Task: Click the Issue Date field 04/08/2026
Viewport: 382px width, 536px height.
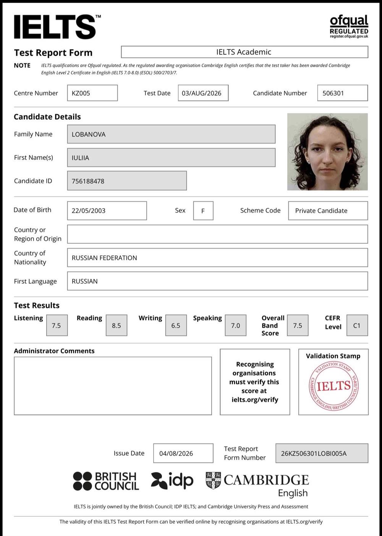Action: pyautogui.click(x=183, y=453)
